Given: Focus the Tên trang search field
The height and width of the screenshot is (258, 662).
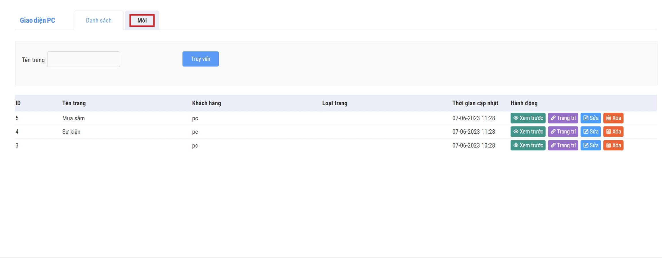Looking at the screenshot, I should click(84, 59).
